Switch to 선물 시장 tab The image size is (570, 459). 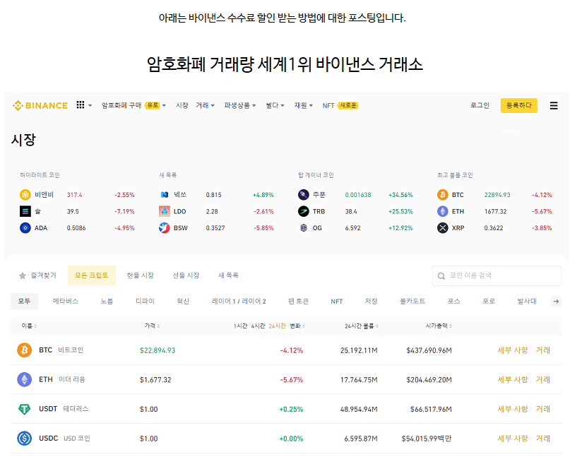[186, 275]
